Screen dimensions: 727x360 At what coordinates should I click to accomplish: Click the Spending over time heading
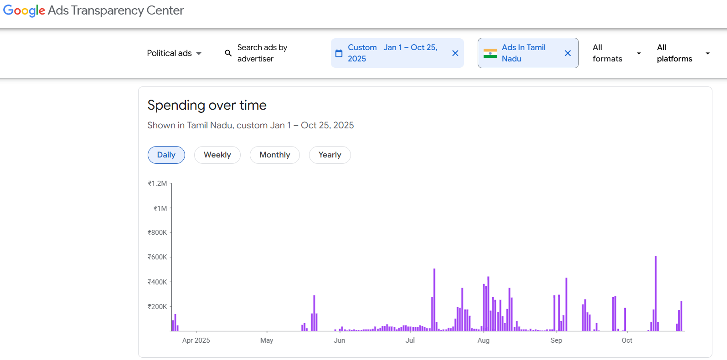tap(207, 105)
